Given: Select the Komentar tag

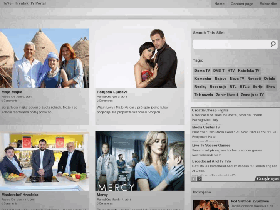Looking at the screenshot, I should 203,79.
